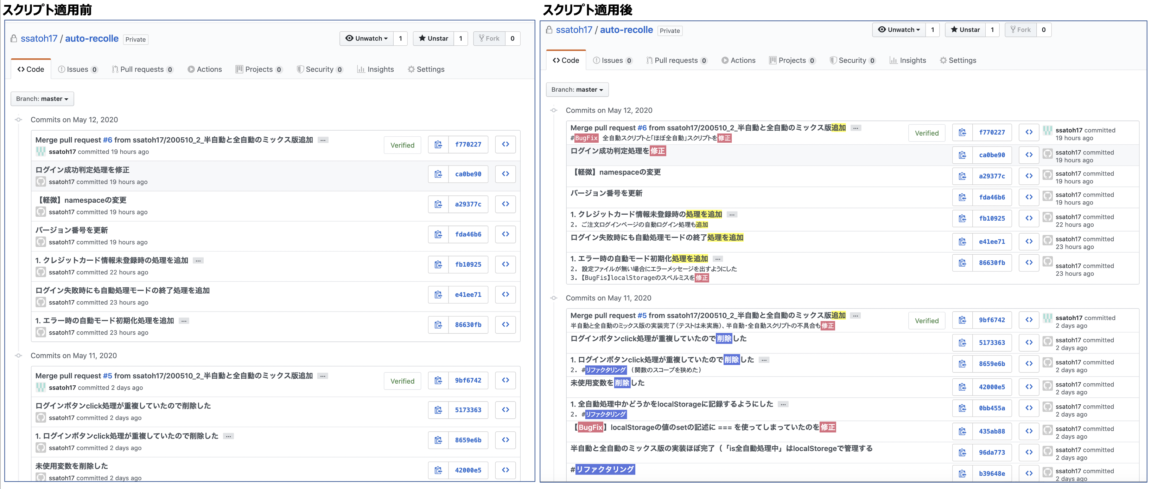The width and height of the screenshot is (1151, 489).
Task: Expand the ellipsis on merge commit #6
Action: pyautogui.click(x=323, y=140)
